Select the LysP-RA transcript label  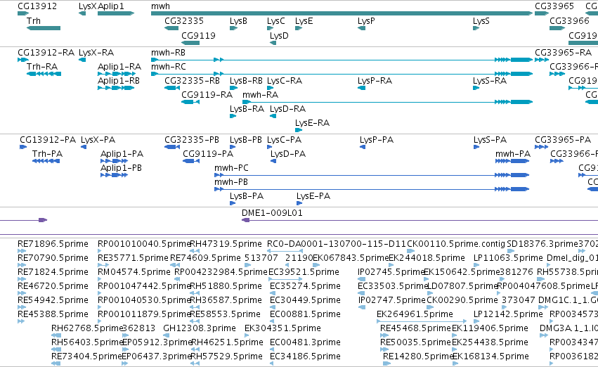click(x=375, y=81)
